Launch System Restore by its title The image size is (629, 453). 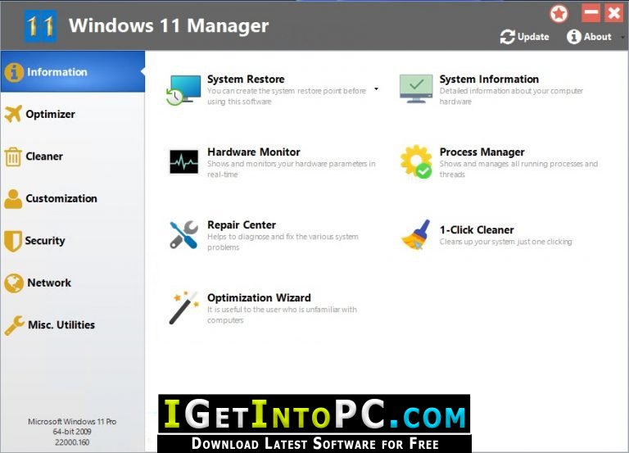pos(246,79)
